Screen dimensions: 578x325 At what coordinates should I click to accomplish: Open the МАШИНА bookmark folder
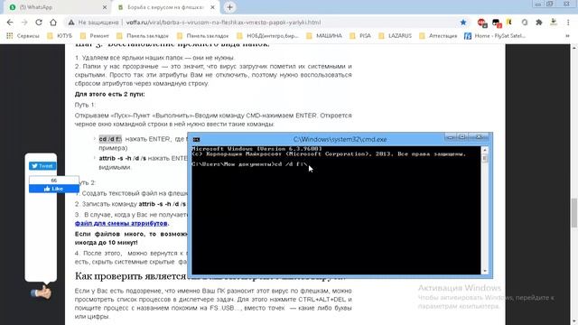324,36
